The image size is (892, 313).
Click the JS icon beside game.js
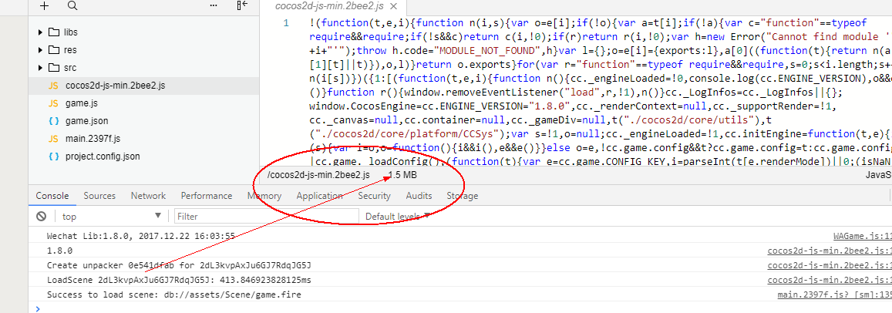(53, 103)
